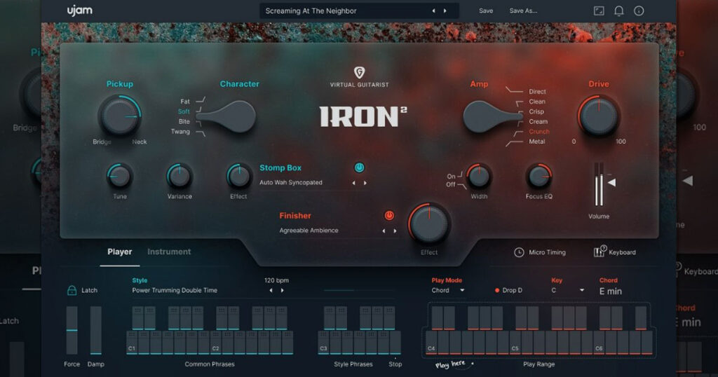Screen dimensions: 718x377
Task: Toggle the Finisher power button
Action: coord(388,216)
